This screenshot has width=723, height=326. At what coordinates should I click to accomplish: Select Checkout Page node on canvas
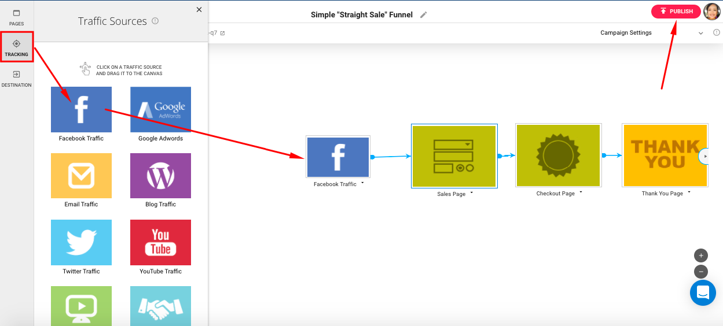(558, 156)
